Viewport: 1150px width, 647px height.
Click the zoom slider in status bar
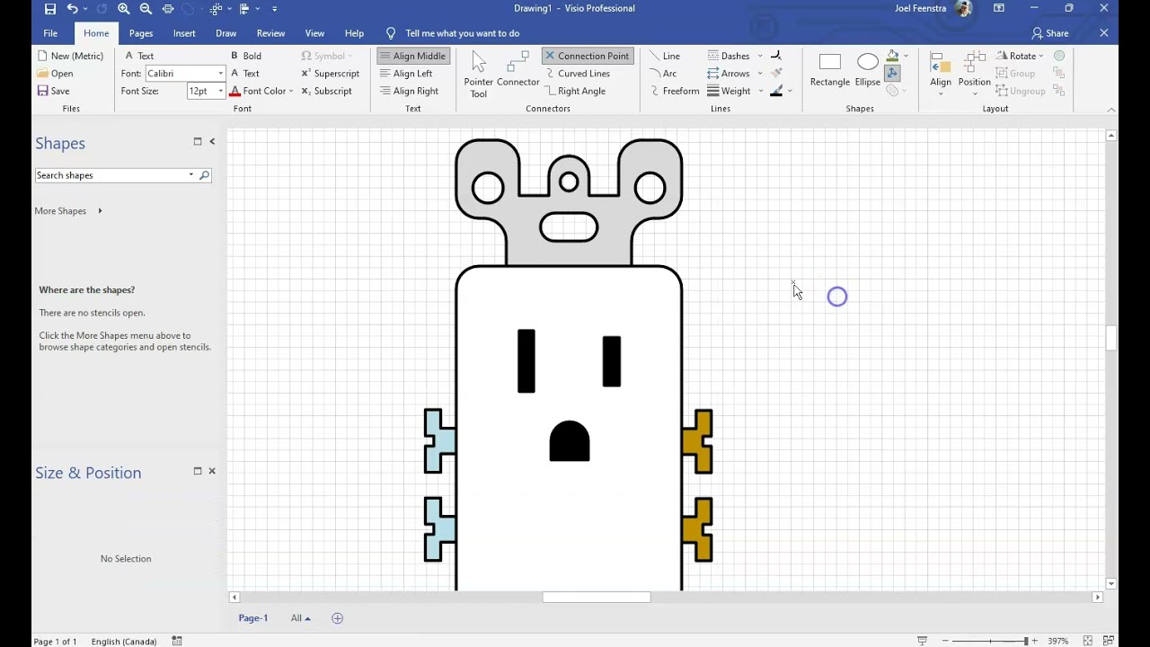coord(989,641)
